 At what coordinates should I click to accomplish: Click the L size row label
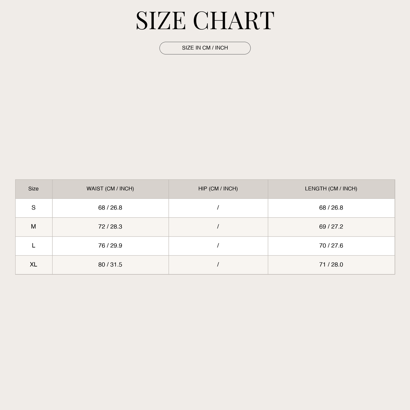click(34, 246)
